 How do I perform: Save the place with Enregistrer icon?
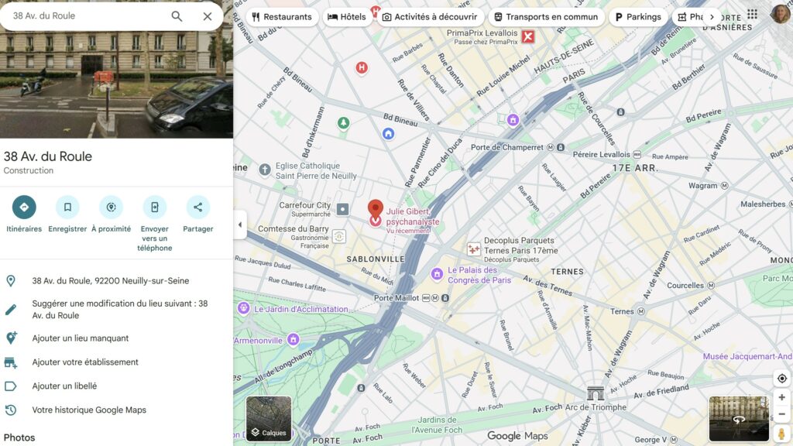[x=67, y=208]
